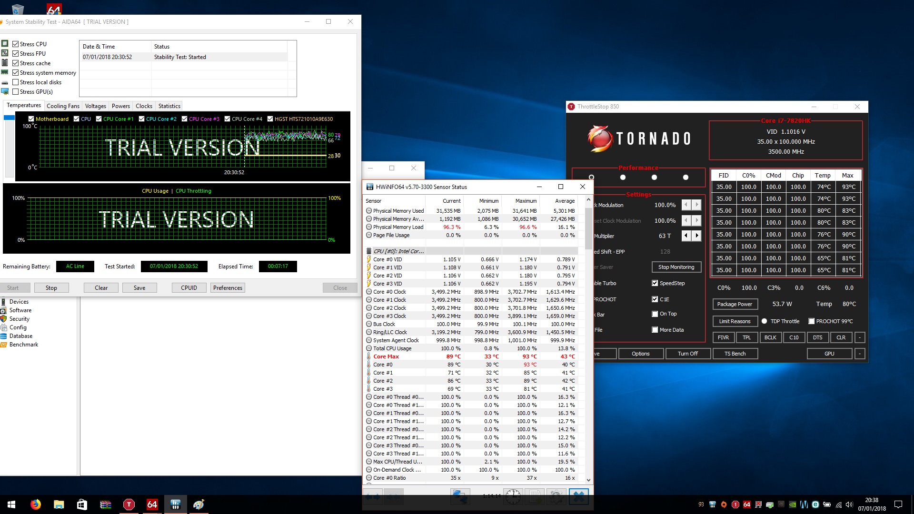Decrease Clock Modulation with left arrow
The image size is (914, 514).
[x=686, y=205]
